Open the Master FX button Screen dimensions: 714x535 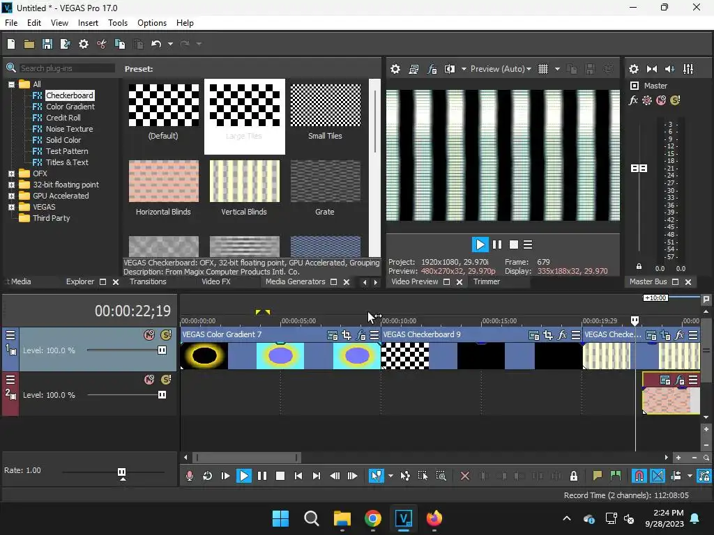633,100
